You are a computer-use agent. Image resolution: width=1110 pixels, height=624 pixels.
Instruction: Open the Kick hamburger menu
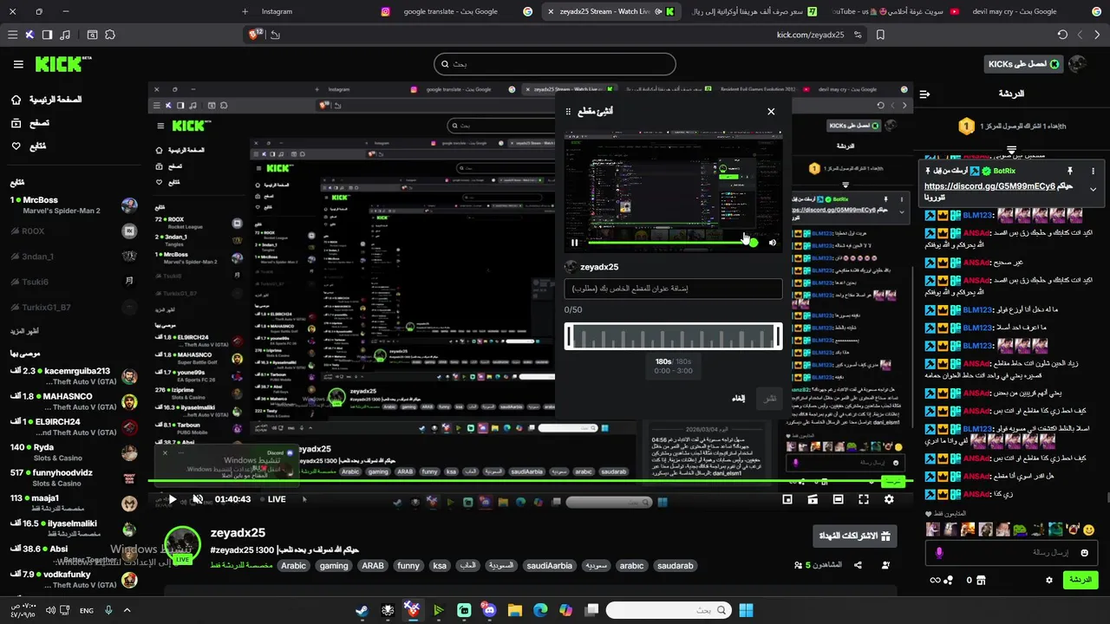point(18,64)
